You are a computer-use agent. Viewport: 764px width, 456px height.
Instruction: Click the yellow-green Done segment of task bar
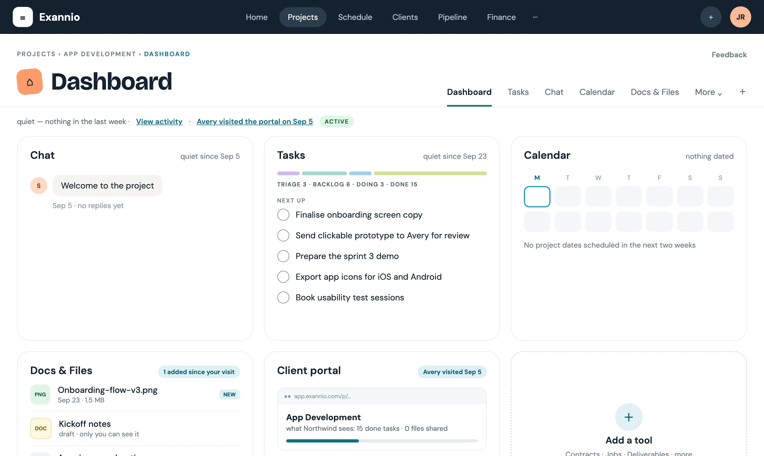(430, 174)
